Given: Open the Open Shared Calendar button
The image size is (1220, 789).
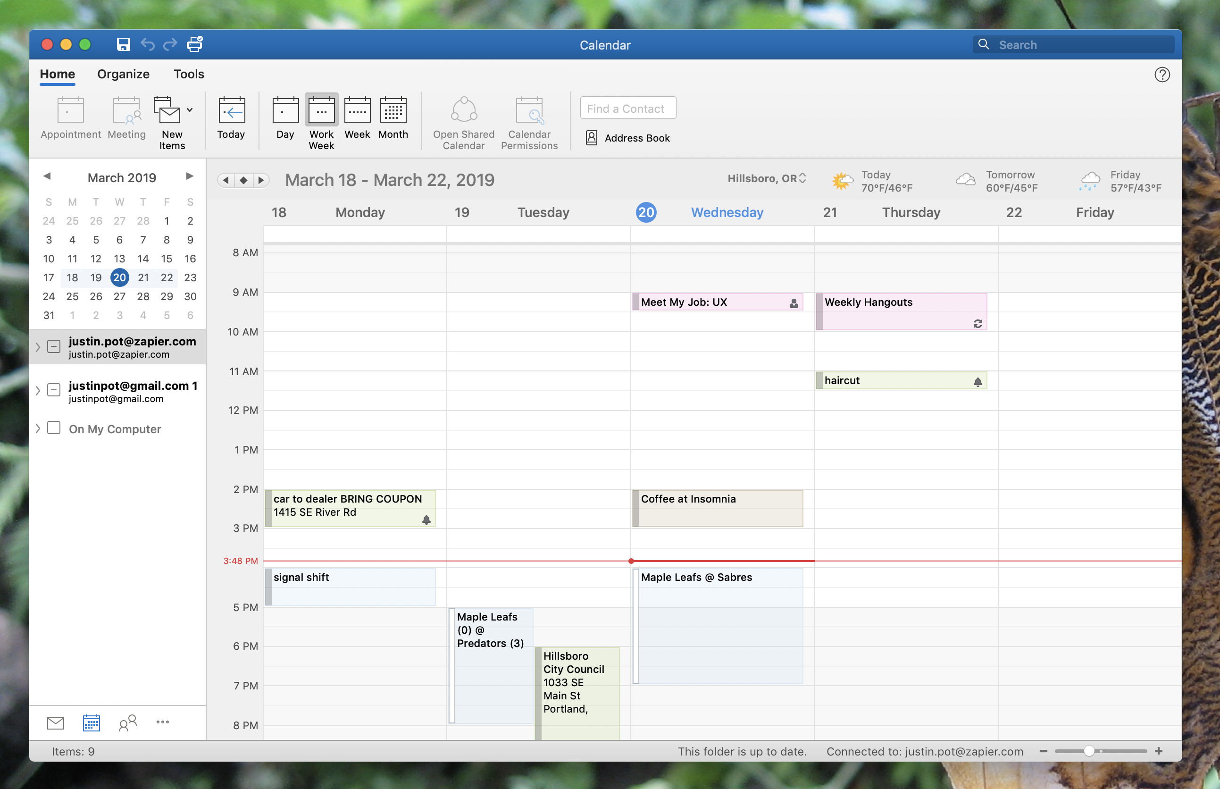Looking at the screenshot, I should pyautogui.click(x=461, y=120).
